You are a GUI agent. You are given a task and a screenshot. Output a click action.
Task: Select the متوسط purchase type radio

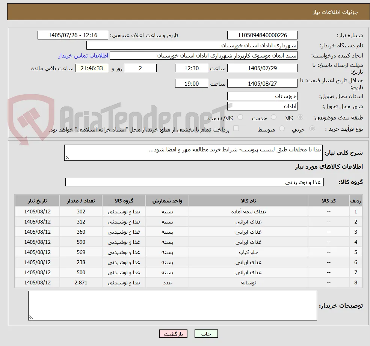click(x=282, y=128)
